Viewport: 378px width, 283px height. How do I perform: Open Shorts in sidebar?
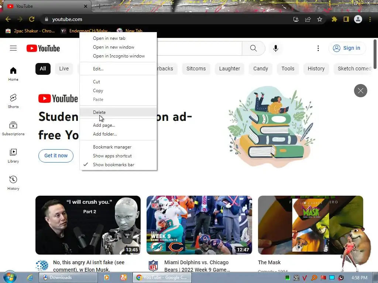pyautogui.click(x=13, y=101)
